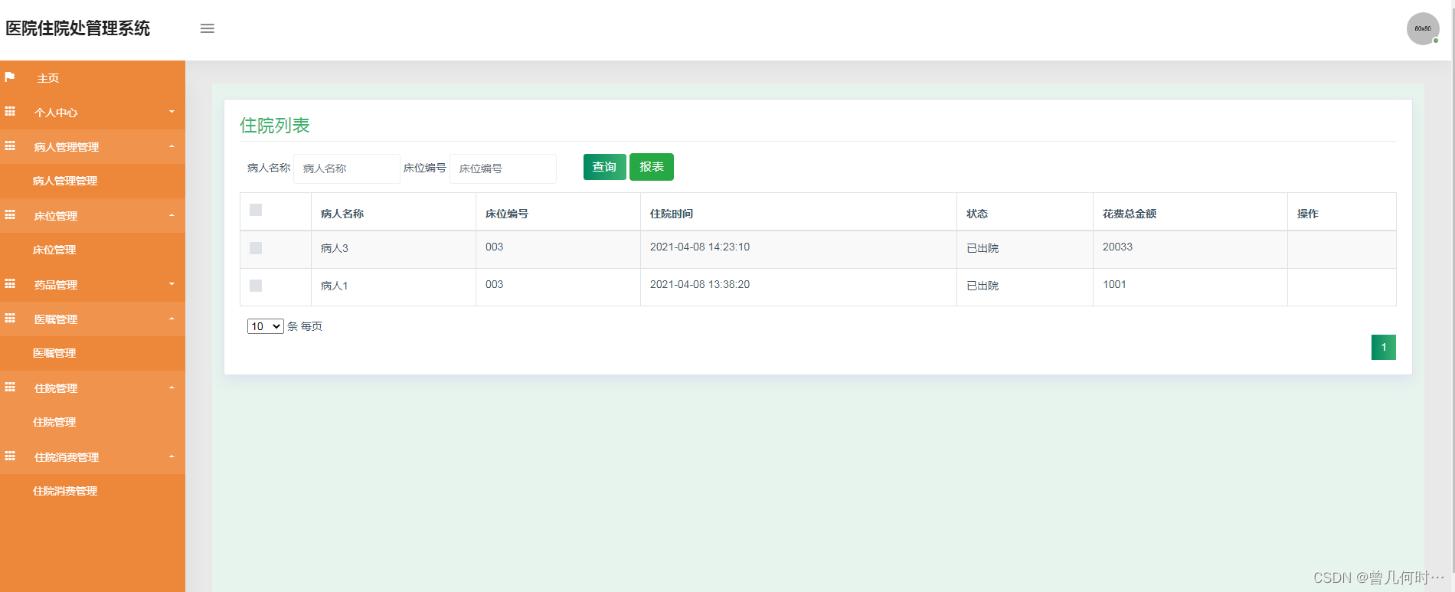Open the 医嘱管理 submenu item
This screenshot has height=592, width=1455.
[x=54, y=353]
